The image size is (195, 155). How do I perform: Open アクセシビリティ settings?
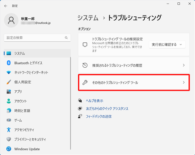tap(37, 130)
